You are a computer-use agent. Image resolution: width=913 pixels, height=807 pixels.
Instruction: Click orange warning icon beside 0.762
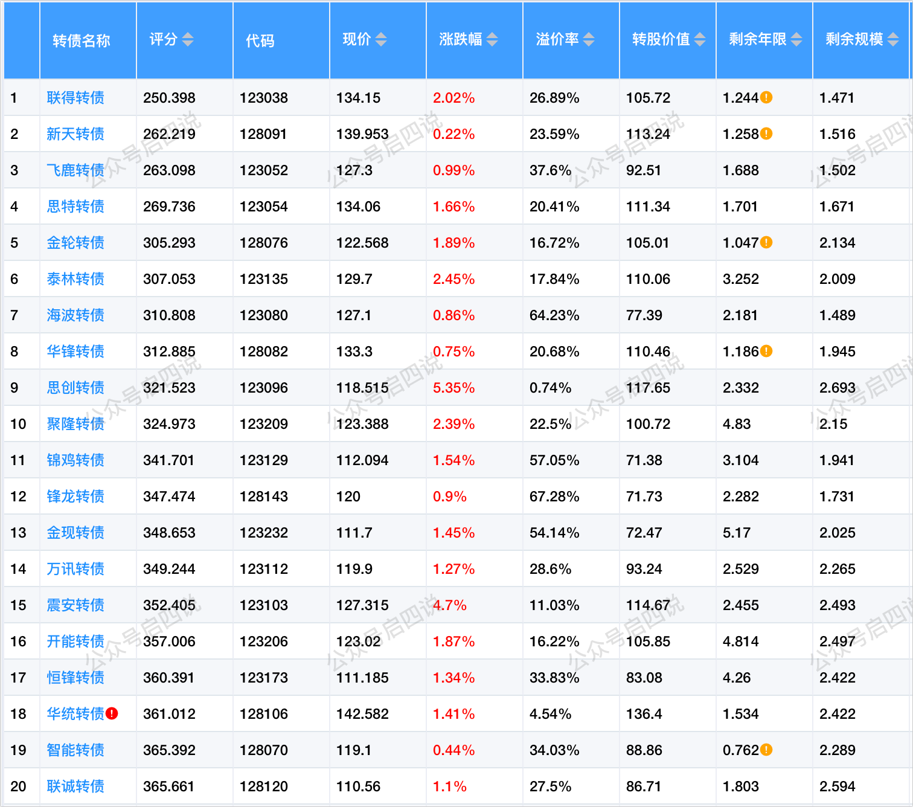click(x=766, y=750)
